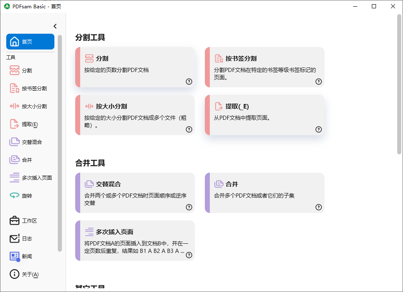Open 提取 tool in the sidebar

[x=29, y=124]
